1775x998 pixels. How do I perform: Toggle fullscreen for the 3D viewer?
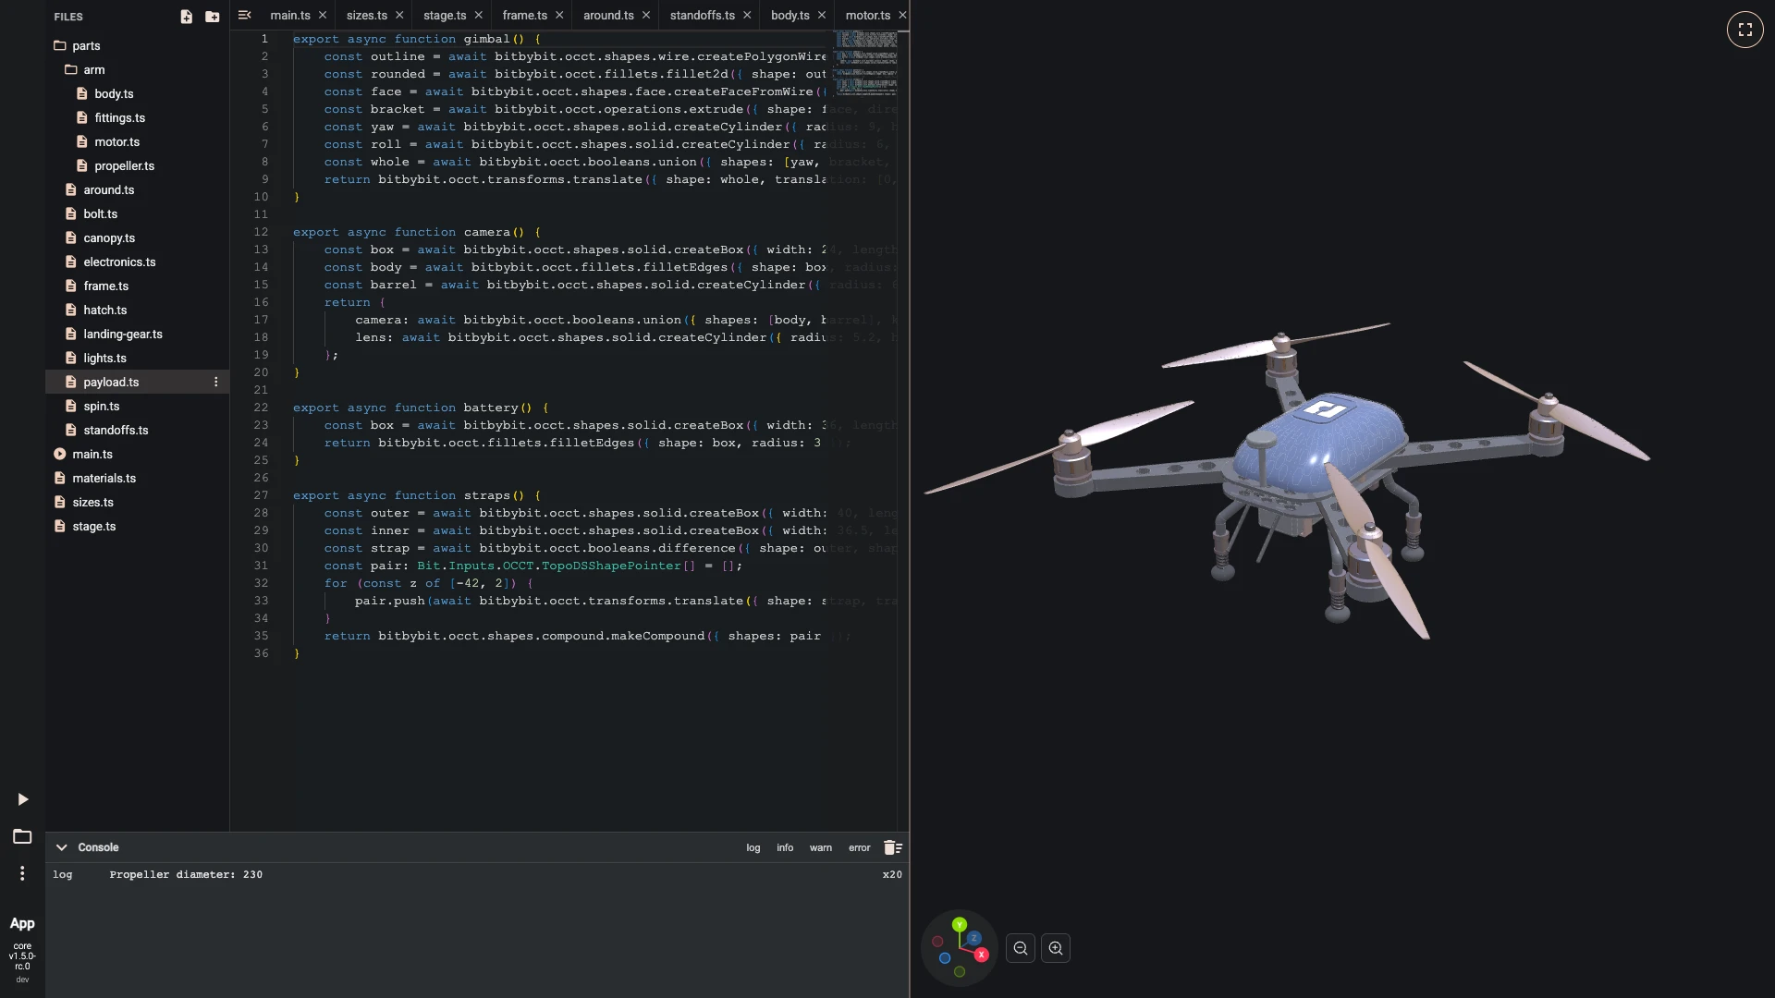coord(1745,30)
